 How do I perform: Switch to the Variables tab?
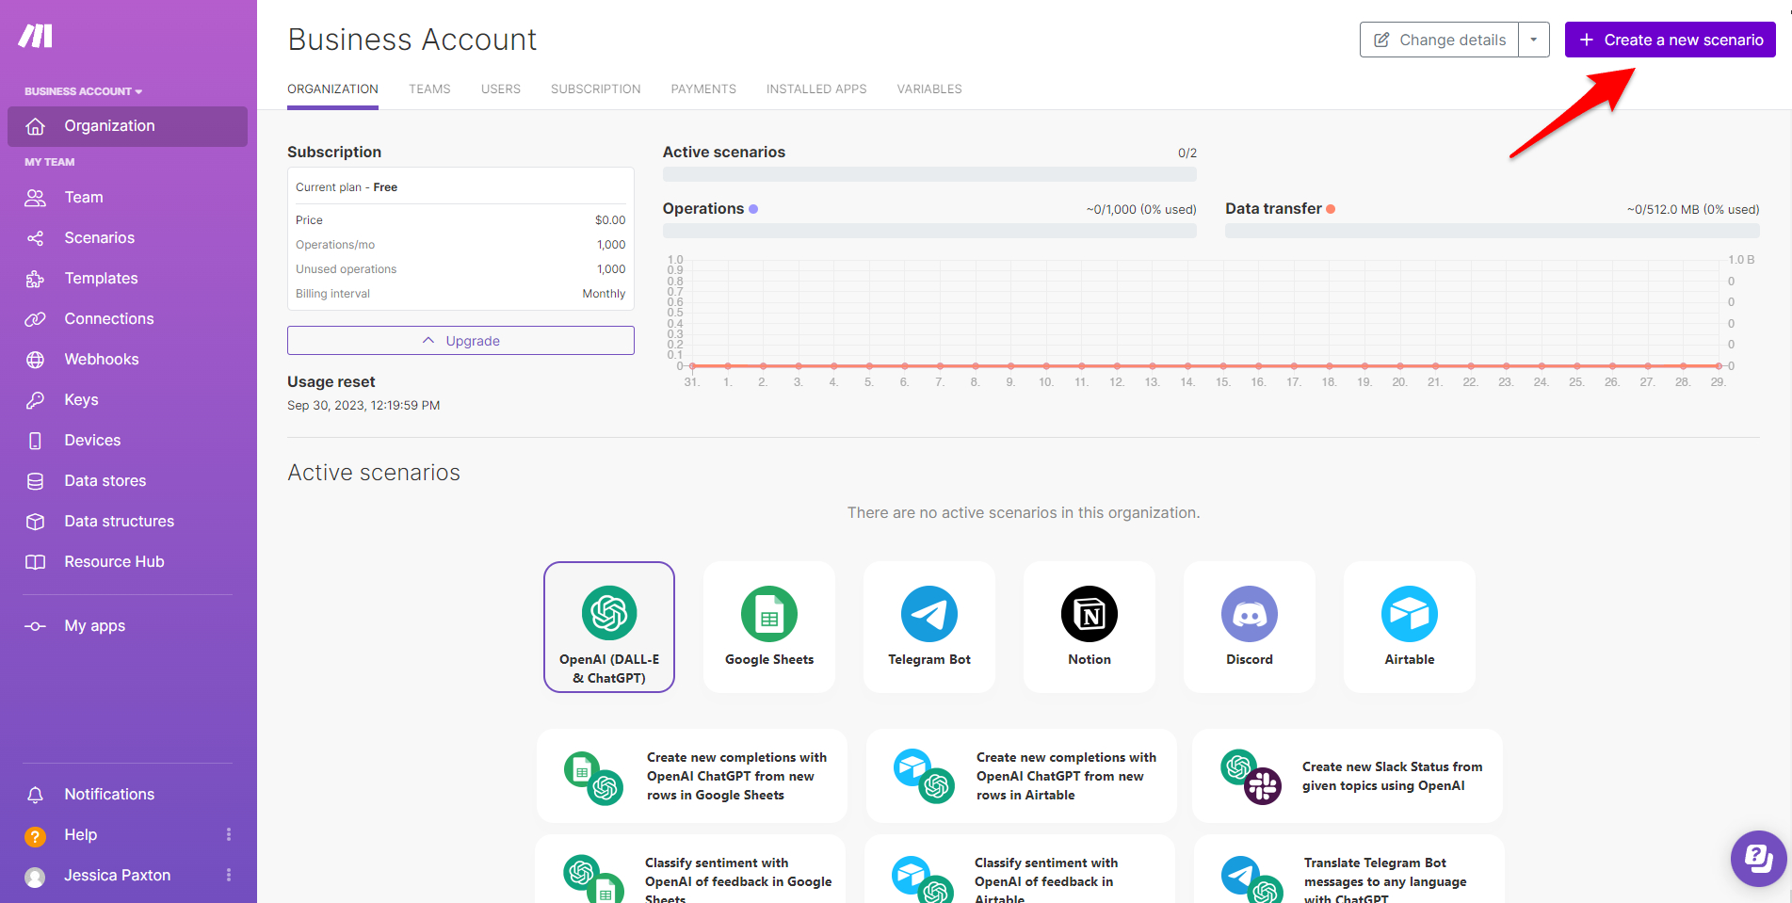point(929,89)
